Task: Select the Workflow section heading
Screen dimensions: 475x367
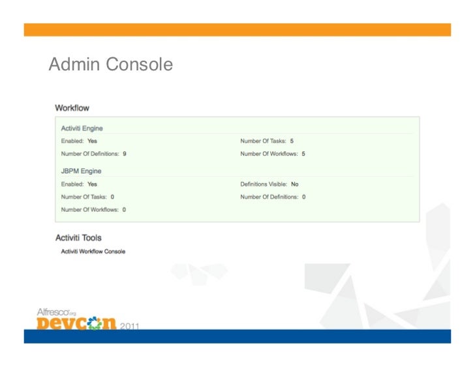Action: point(72,108)
